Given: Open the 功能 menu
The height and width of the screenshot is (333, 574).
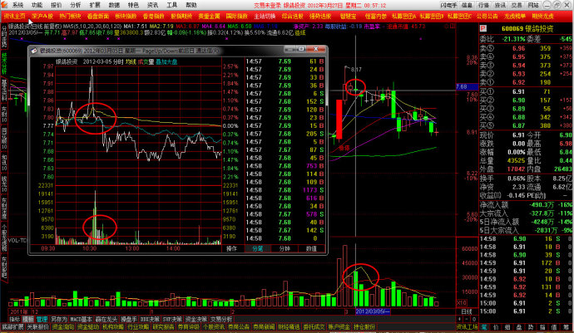Looking at the screenshot, I should (x=37, y=5).
